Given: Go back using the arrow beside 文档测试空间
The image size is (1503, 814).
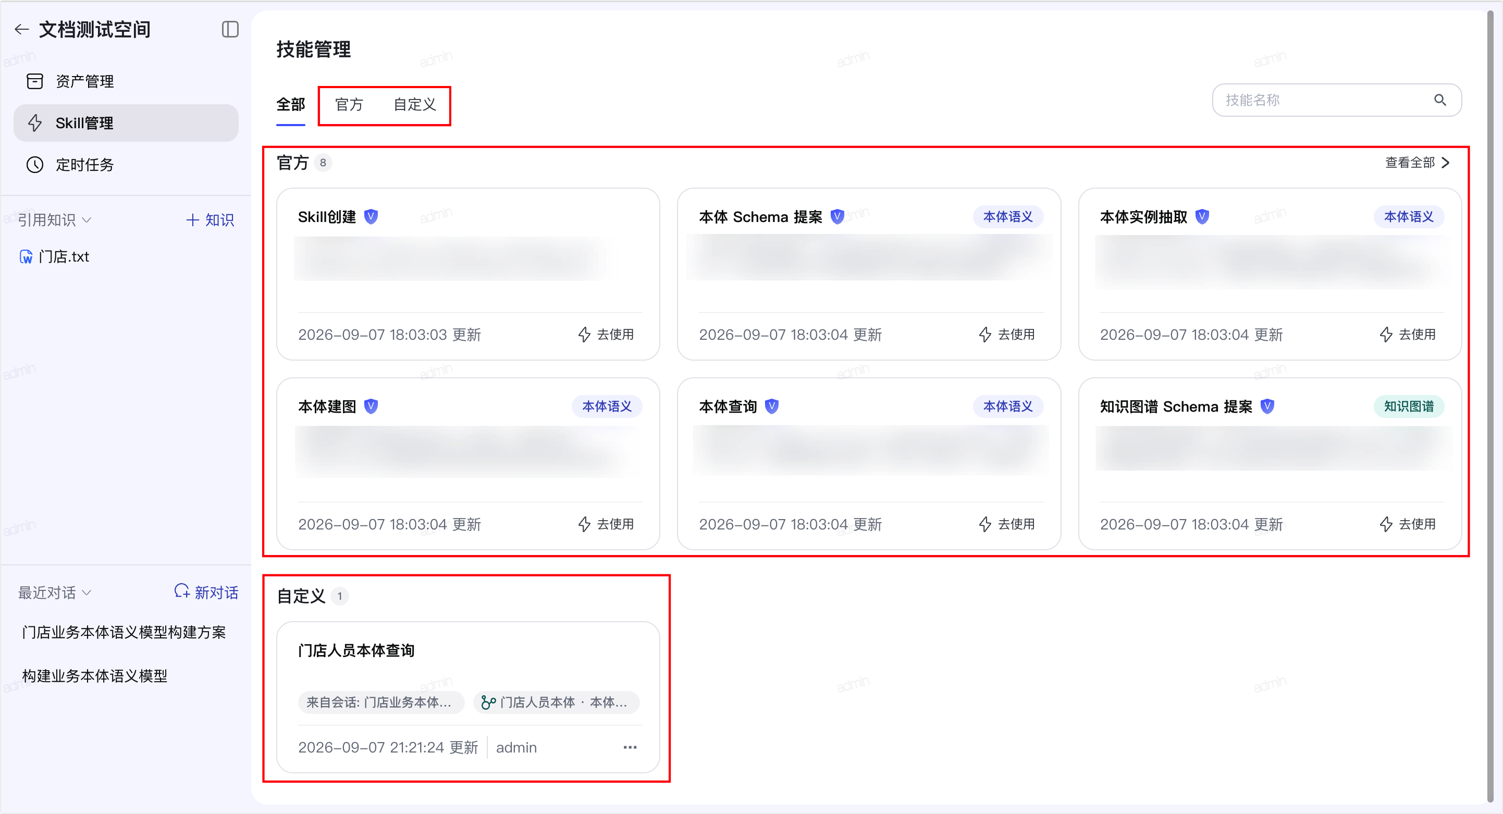Looking at the screenshot, I should (x=21, y=29).
